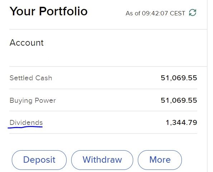Screen dimensions: 213x172
Task: Select the Settled Cash label
Action: (31, 78)
